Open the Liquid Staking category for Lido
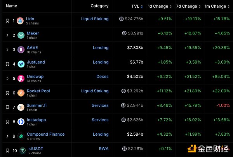233x157 pixels. [x=95, y=19]
